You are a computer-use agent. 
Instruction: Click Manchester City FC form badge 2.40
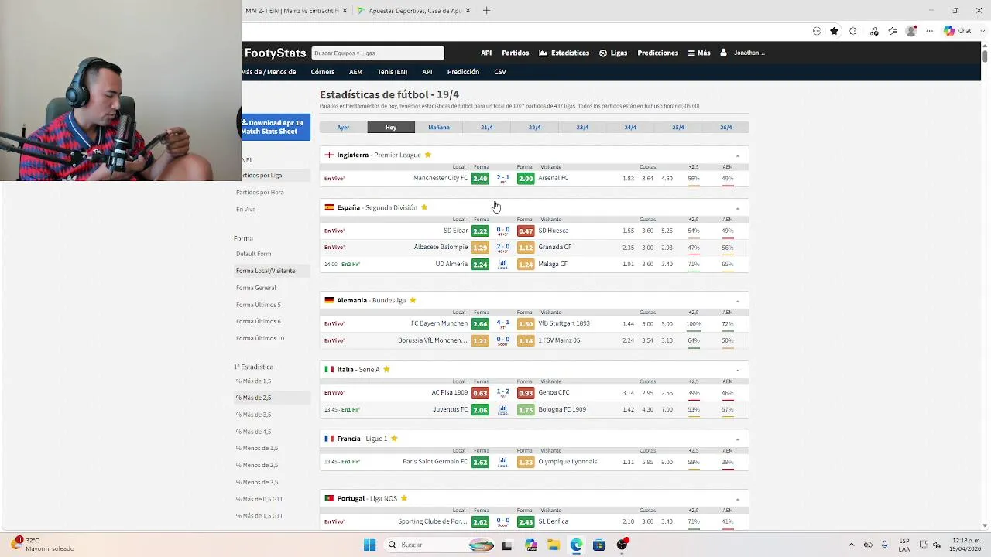480,179
